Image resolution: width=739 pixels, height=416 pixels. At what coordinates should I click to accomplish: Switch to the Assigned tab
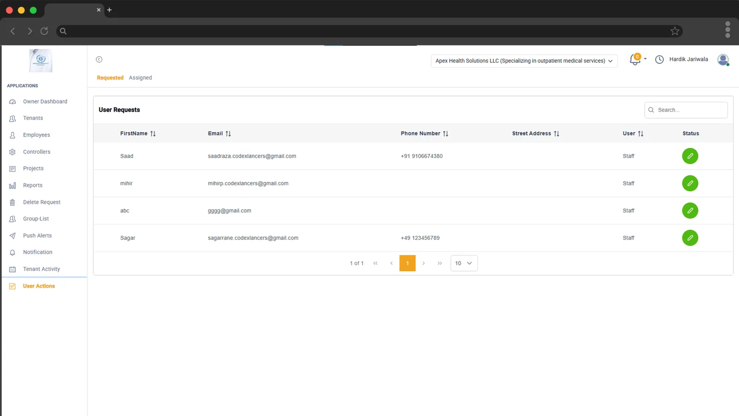click(140, 78)
